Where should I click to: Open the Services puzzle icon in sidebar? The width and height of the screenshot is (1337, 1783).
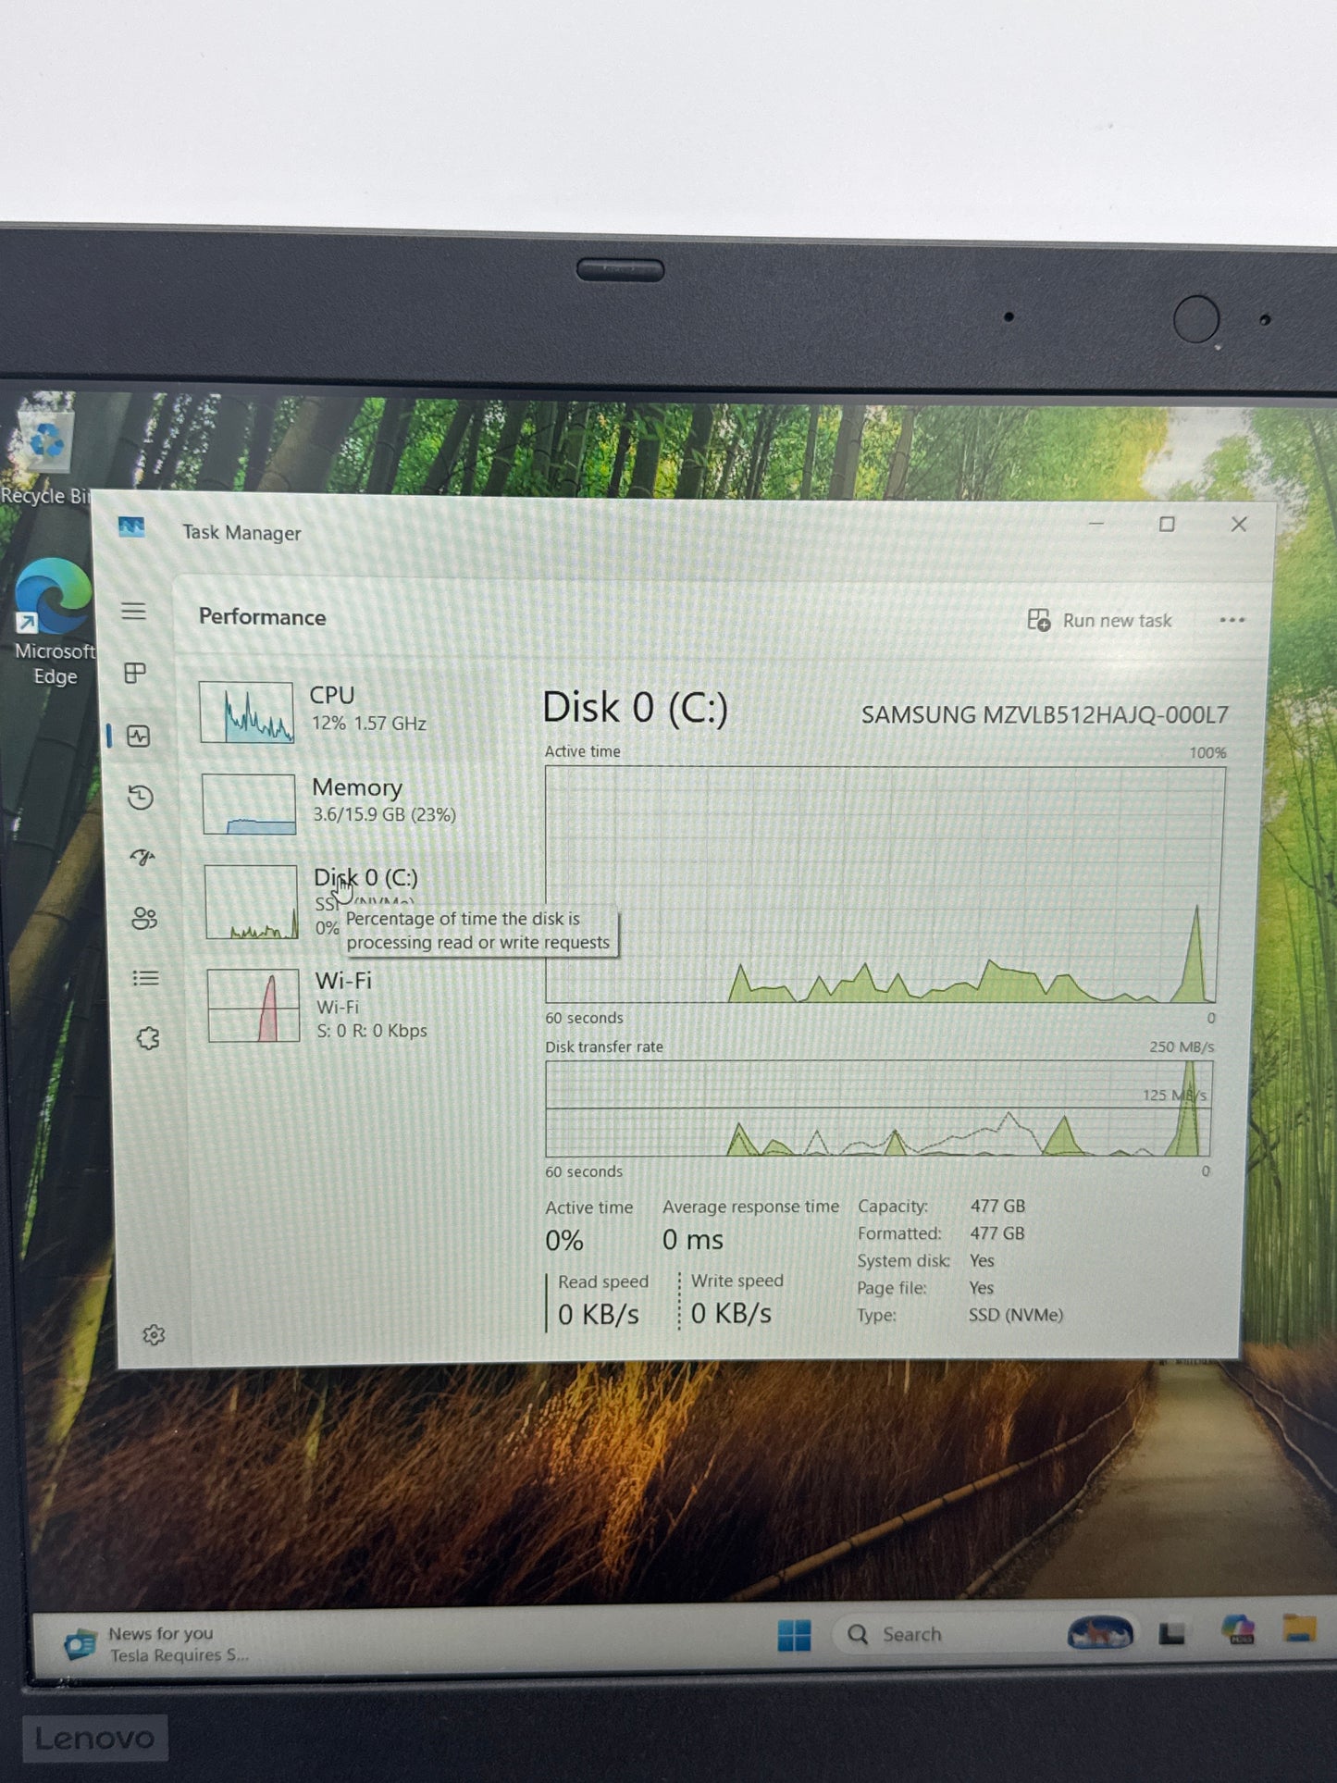point(148,1038)
